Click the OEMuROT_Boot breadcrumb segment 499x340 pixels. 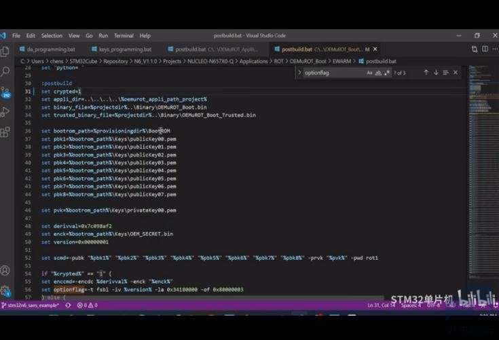click(308, 61)
